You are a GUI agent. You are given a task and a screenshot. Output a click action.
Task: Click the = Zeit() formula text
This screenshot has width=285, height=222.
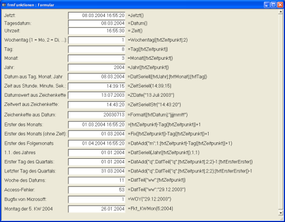(x=135, y=31)
